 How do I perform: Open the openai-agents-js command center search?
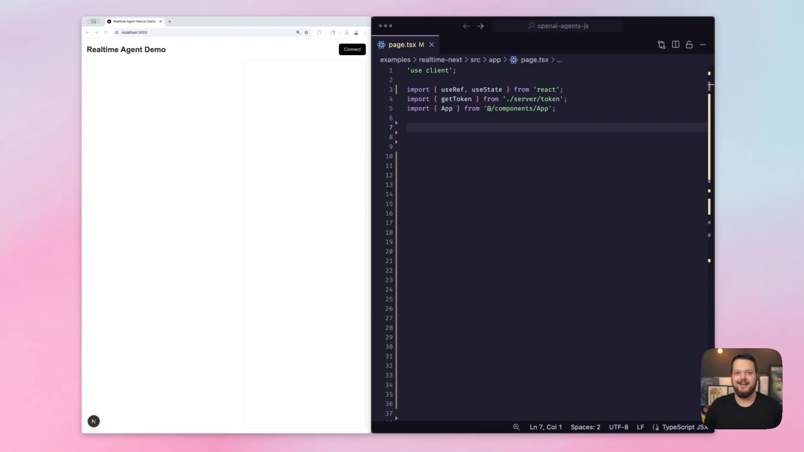(558, 26)
